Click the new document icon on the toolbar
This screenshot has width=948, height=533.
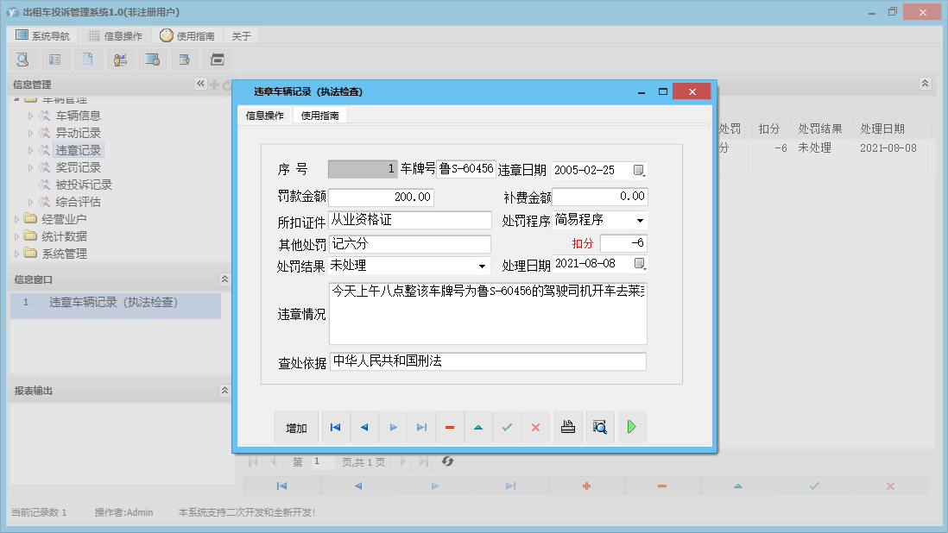point(87,60)
